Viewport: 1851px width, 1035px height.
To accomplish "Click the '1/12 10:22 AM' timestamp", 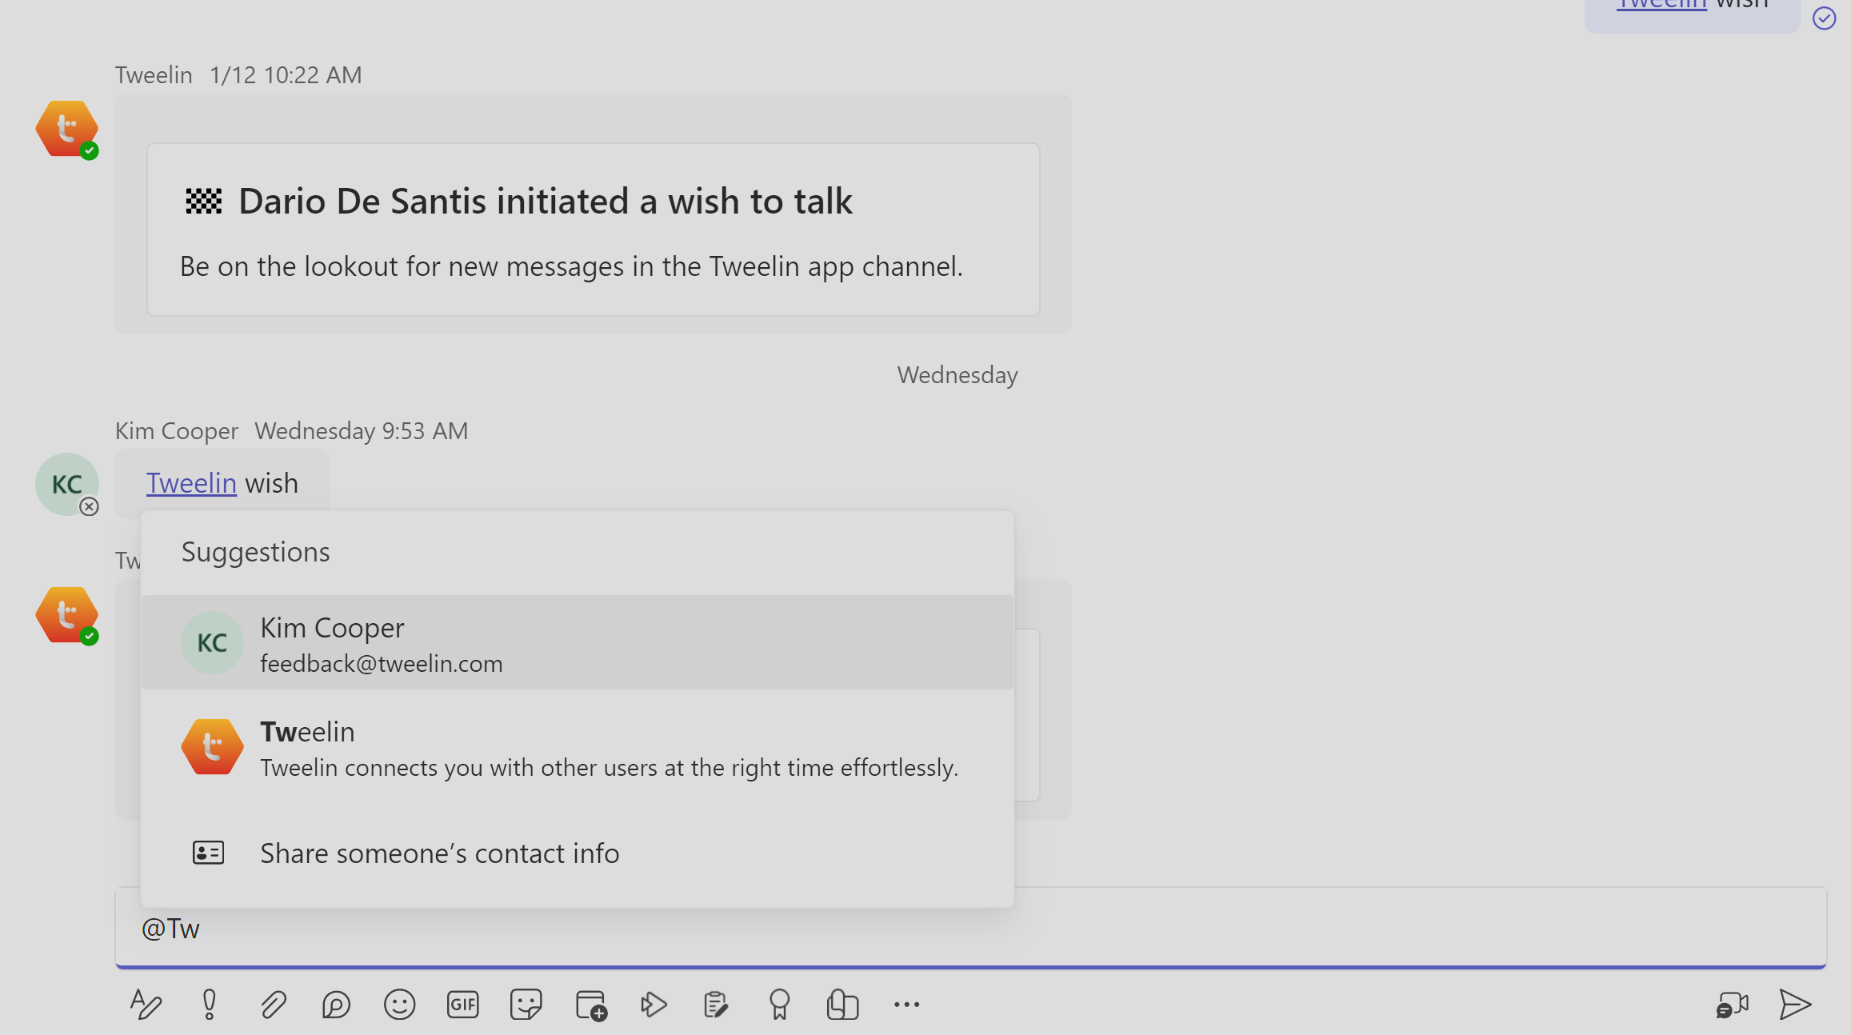I will [x=286, y=75].
